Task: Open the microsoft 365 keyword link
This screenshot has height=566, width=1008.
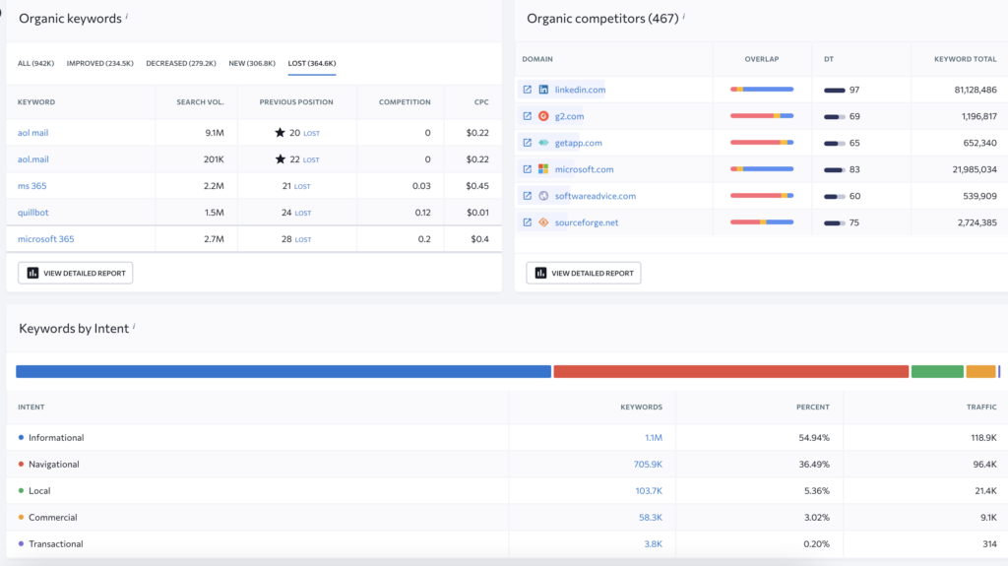Action: (45, 238)
